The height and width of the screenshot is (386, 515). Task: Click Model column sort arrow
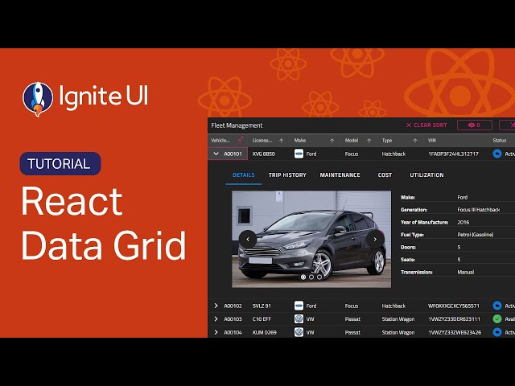369,141
